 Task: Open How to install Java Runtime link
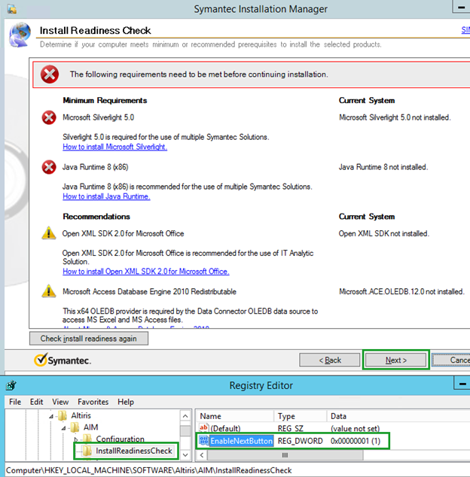coord(106,196)
